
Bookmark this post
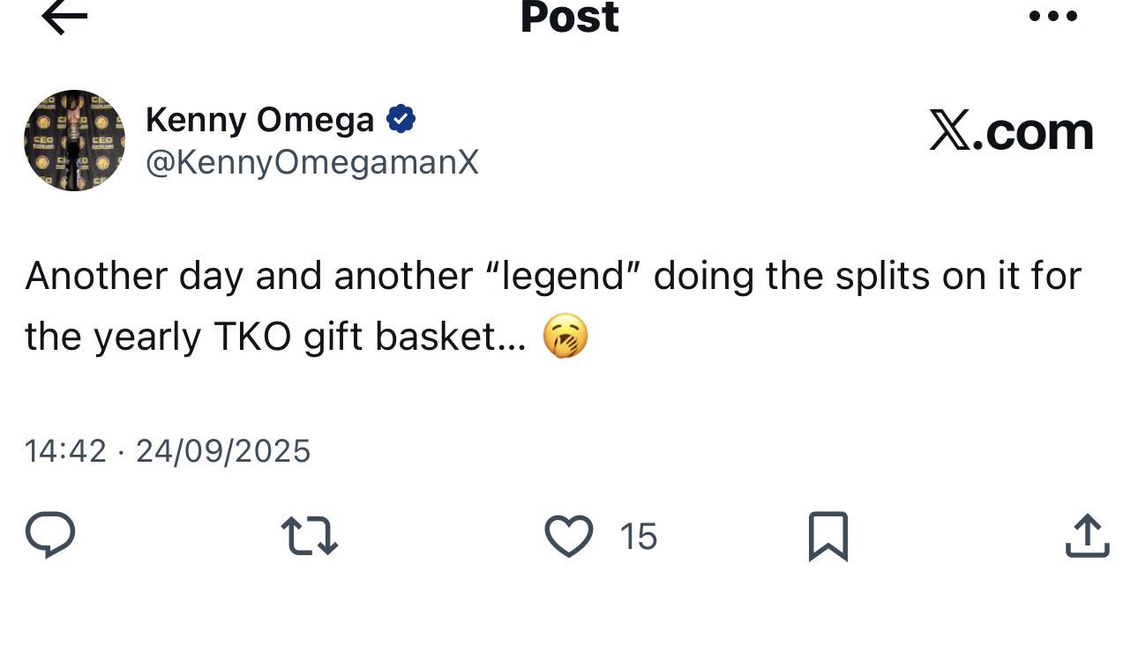pyautogui.click(x=827, y=536)
